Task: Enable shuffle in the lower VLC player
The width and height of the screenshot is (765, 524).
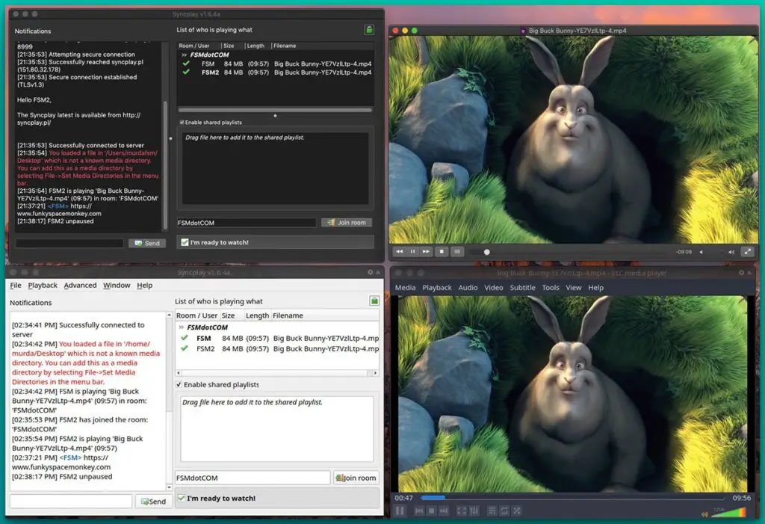Action: click(517, 511)
